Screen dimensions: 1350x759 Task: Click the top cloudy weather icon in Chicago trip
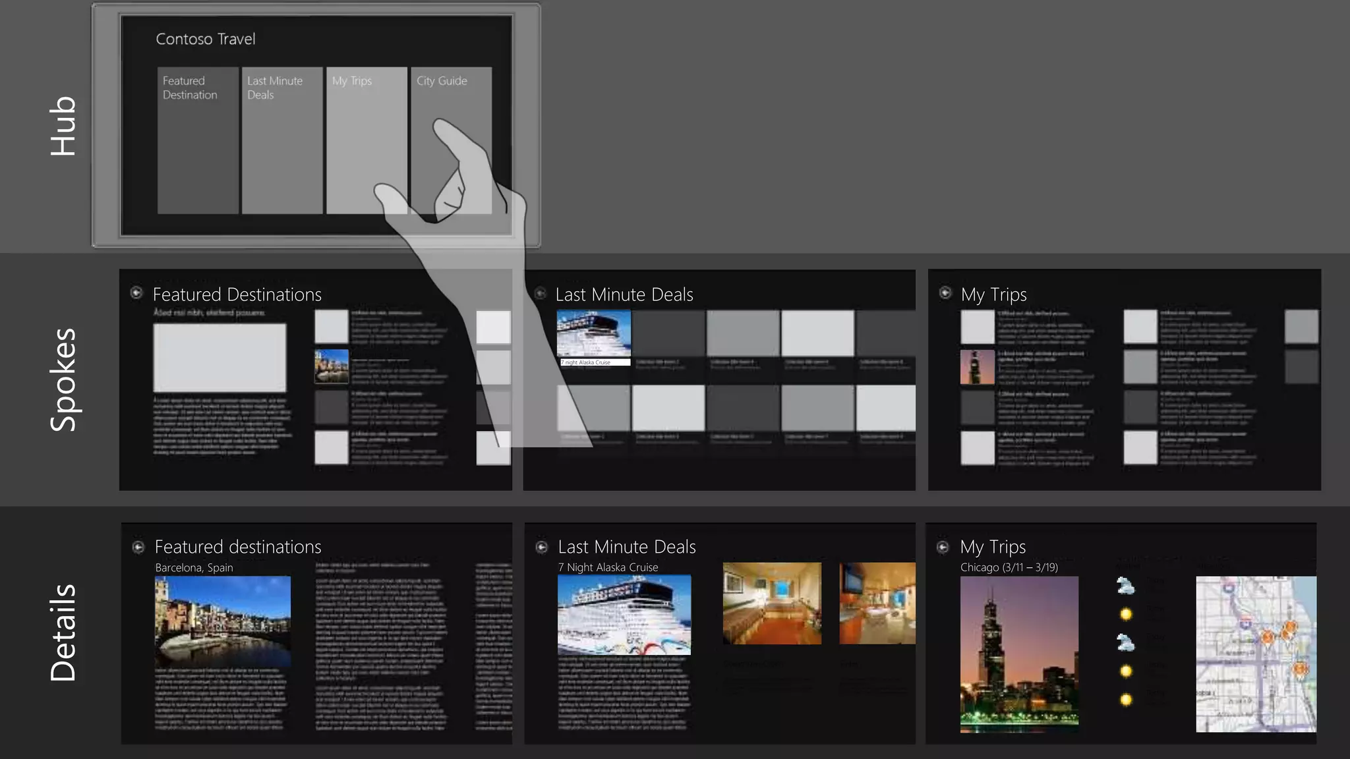click(x=1126, y=585)
